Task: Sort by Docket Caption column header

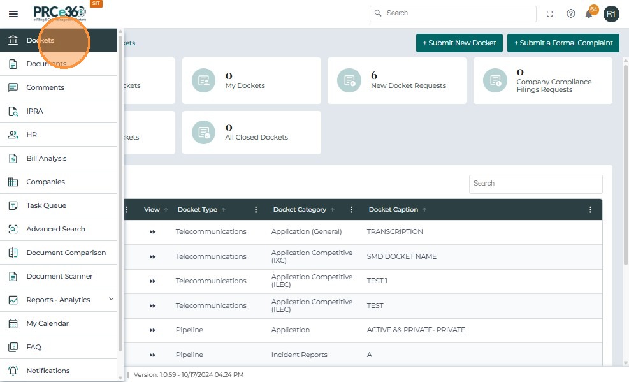Action: tap(393, 210)
